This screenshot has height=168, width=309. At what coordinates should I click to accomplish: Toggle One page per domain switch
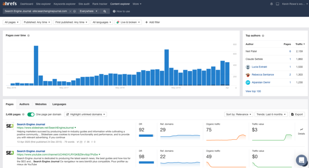31,114
